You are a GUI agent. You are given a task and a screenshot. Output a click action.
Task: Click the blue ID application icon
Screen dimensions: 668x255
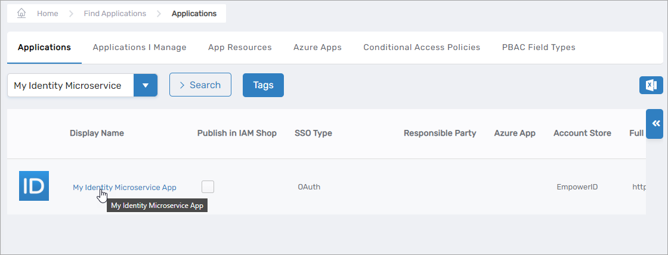(x=34, y=186)
